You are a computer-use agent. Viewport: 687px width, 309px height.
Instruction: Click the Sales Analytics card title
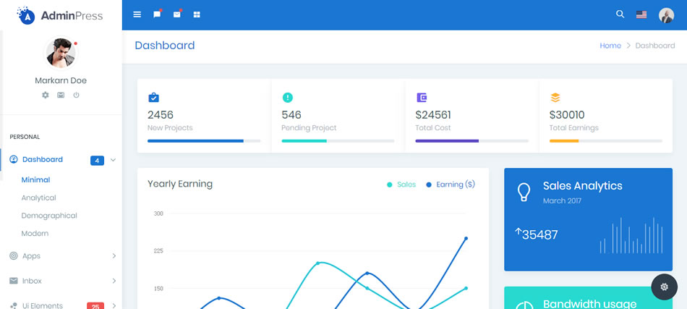click(583, 186)
